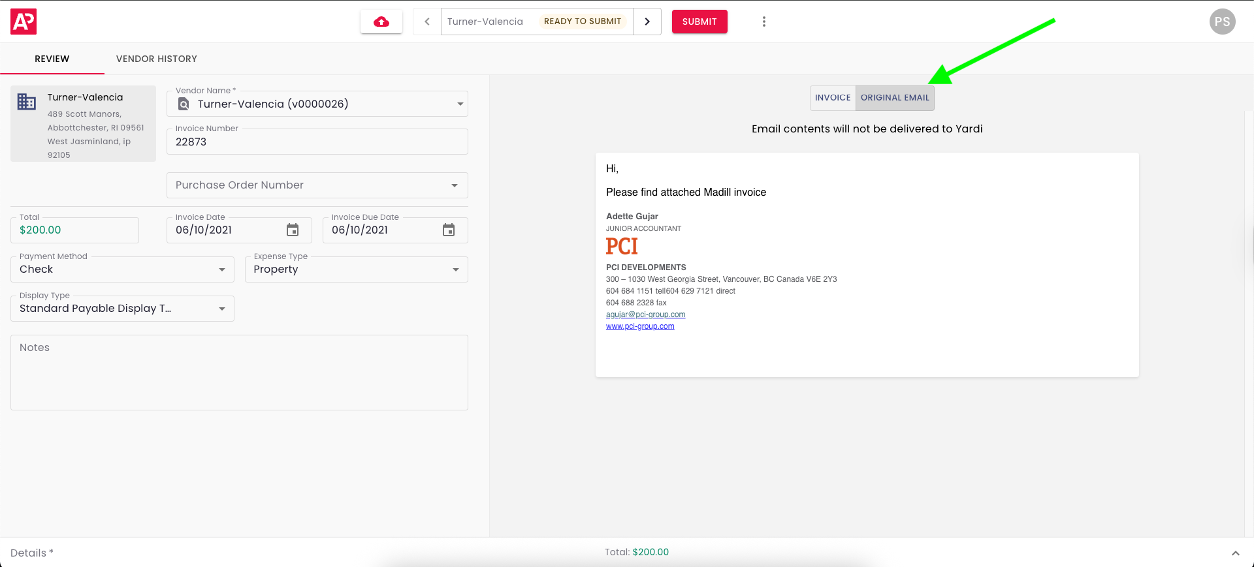Go to next invoice arrow
1254x567 pixels.
pyautogui.click(x=647, y=22)
